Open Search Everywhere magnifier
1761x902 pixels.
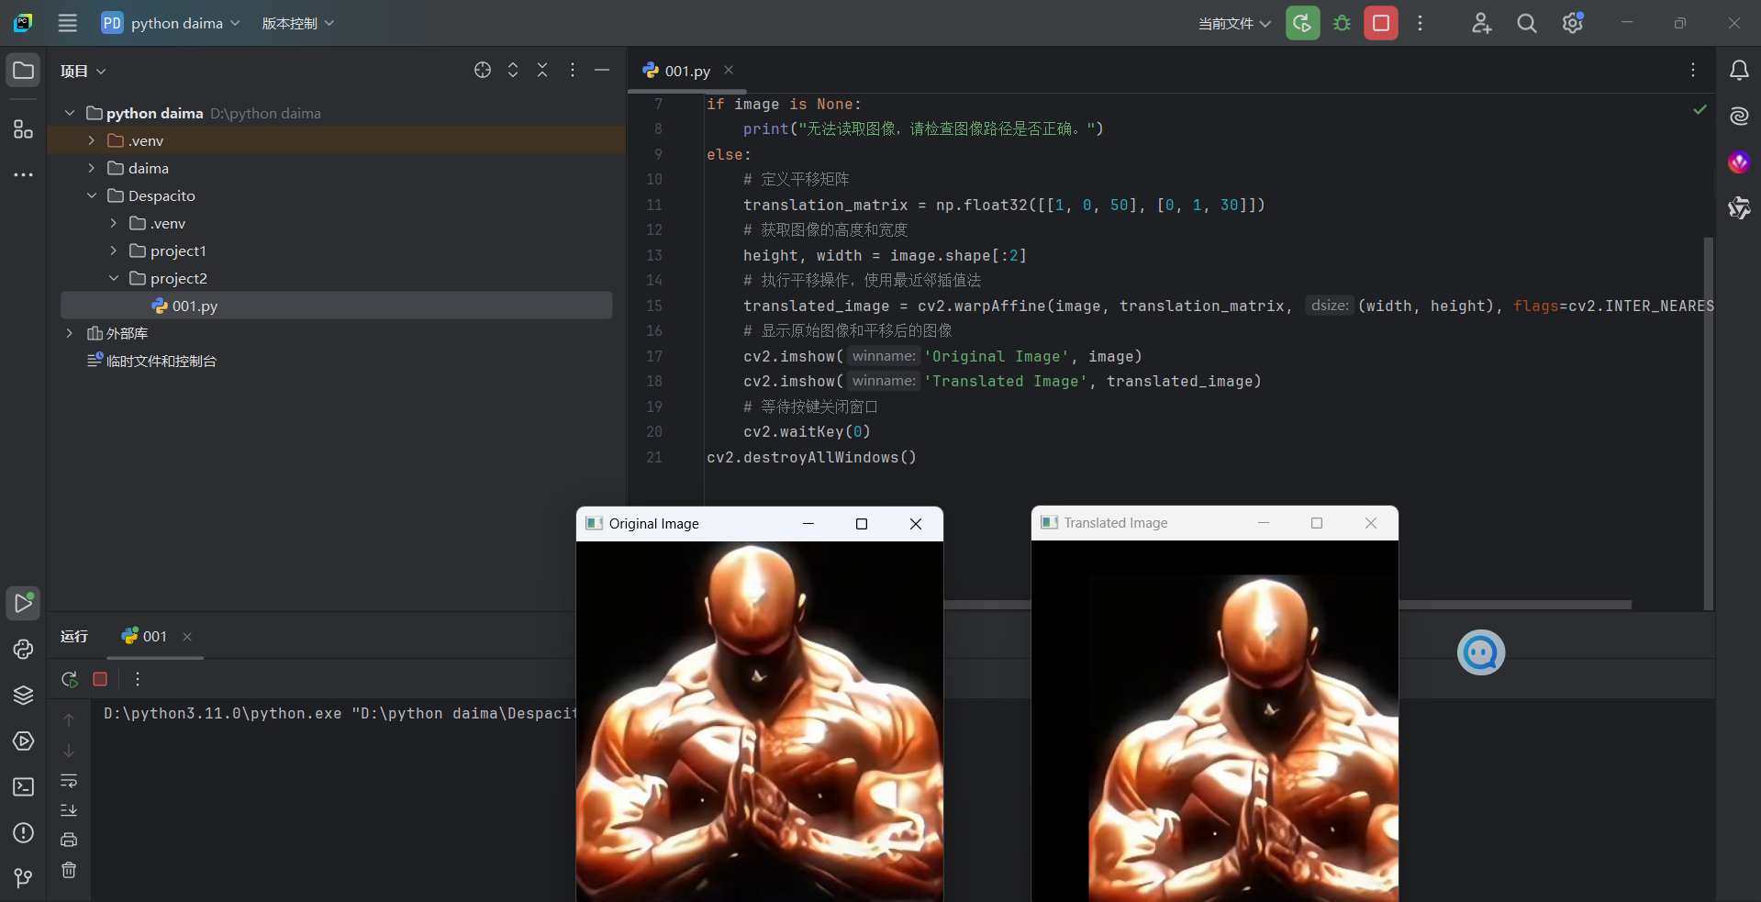coord(1526,23)
